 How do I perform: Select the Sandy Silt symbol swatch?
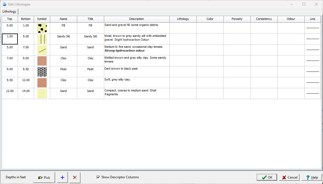point(42,39)
